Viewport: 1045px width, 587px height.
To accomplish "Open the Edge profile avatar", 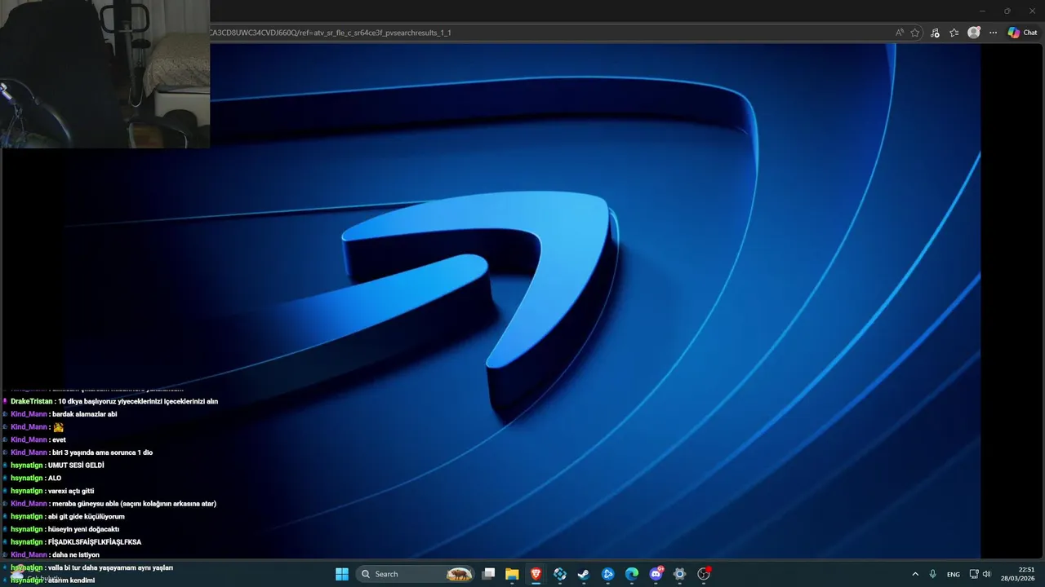I will pyautogui.click(x=973, y=33).
